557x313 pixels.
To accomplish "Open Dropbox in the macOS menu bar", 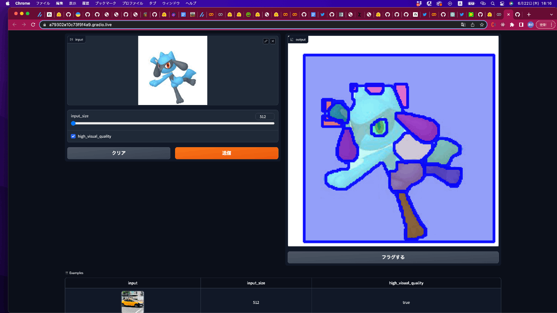I will click(x=419, y=4).
